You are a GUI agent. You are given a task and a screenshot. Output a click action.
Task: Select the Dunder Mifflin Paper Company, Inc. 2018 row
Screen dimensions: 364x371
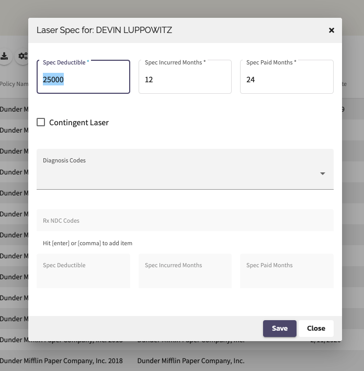(x=182, y=361)
